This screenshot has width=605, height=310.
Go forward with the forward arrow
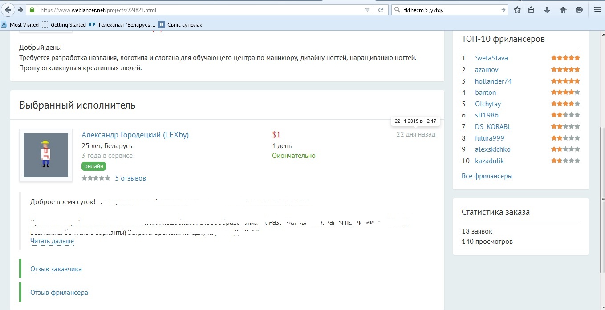pos(20,10)
